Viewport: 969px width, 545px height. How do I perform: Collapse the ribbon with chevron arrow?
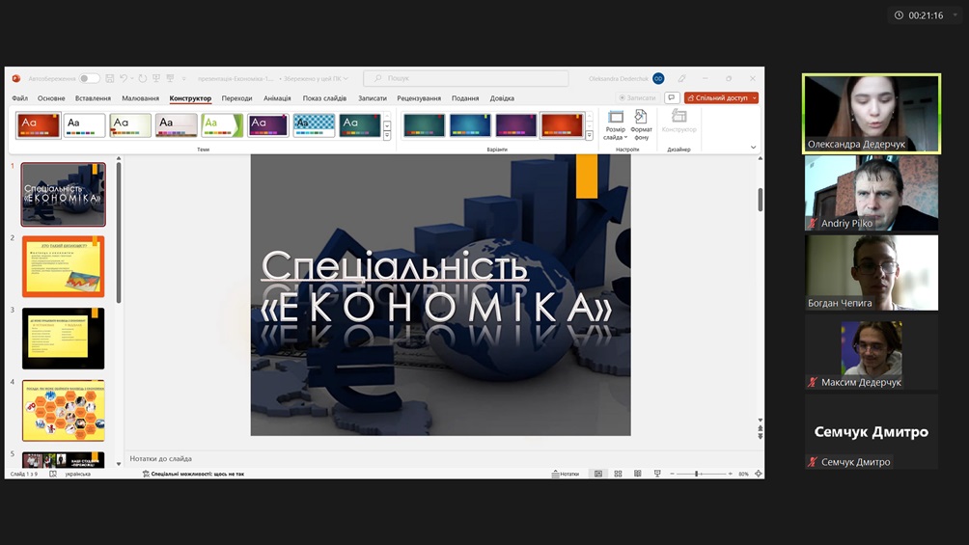point(754,148)
